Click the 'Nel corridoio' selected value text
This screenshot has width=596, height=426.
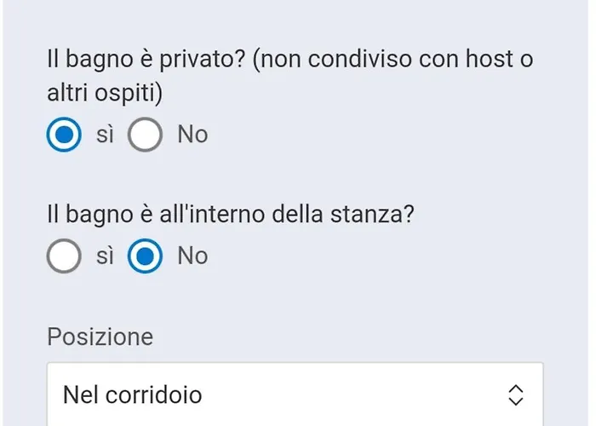pyautogui.click(x=132, y=394)
